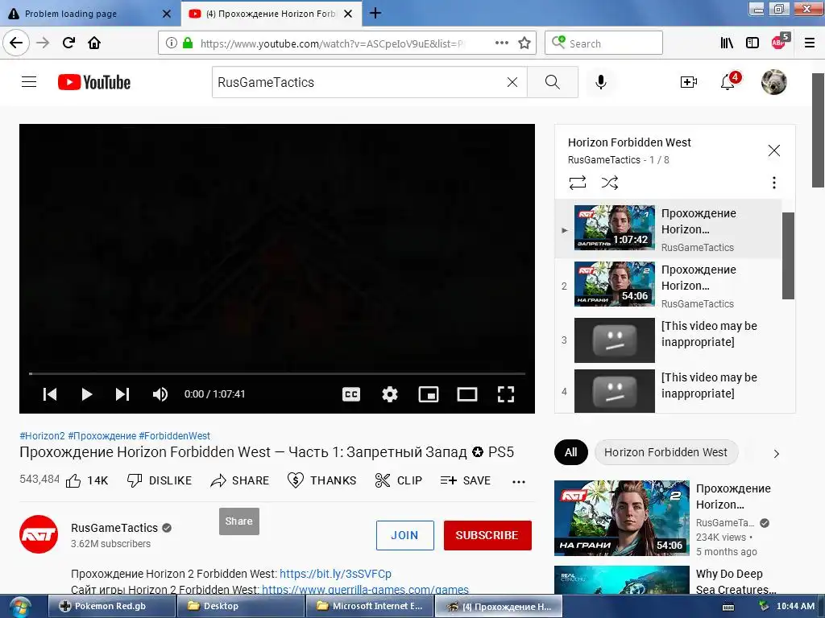Bookmark this page with star icon

pos(524,43)
